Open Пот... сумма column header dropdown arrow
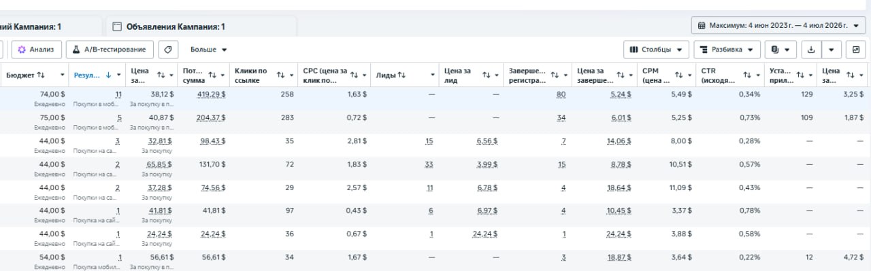This screenshot has height=271, width=871. (x=224, y=75)
